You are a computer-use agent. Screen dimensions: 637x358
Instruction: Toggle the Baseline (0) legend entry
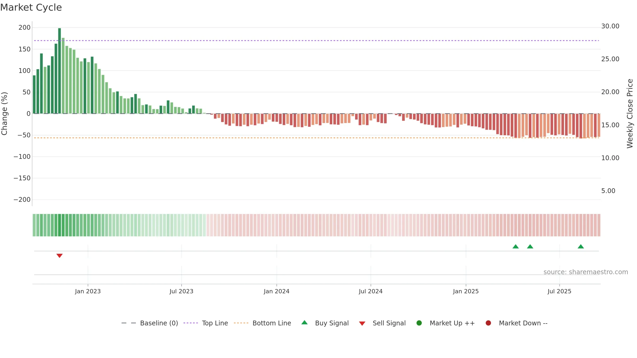click(x=149, y=323)
